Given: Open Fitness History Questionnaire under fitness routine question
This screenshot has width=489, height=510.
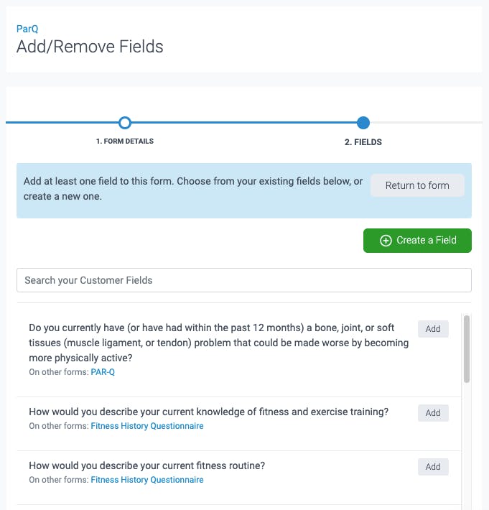Looking at the screenshot, I should [x=147, y=480].
